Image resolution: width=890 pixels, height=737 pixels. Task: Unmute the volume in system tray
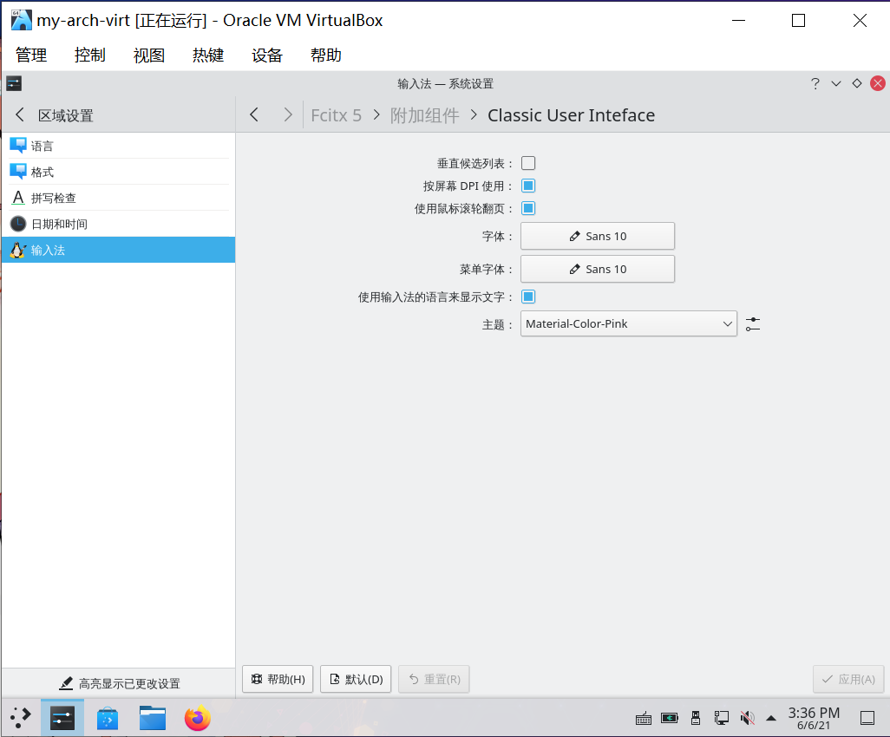tap(747, 718)
